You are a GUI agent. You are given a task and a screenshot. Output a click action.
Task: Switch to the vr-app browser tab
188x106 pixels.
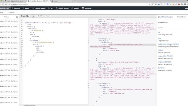[62, 1]
